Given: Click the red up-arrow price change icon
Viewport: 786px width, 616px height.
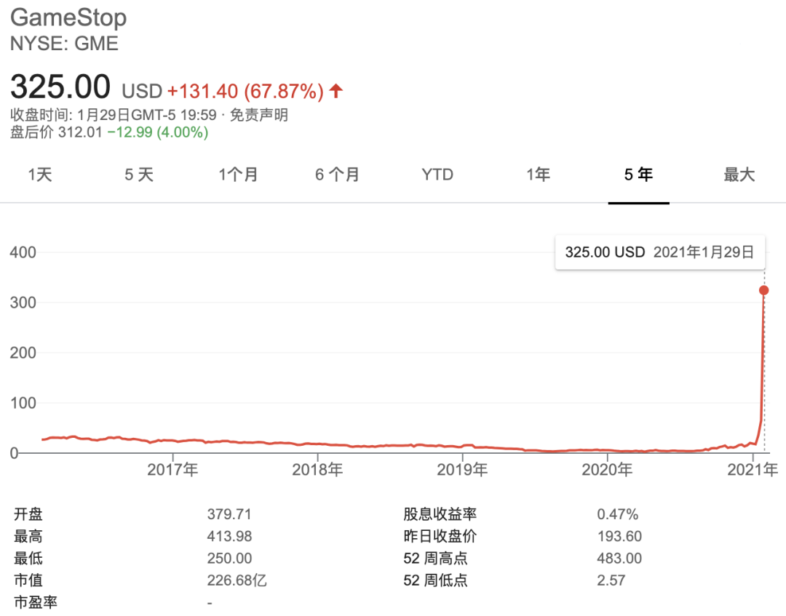Looking at the screenshot, I should [336, 91].
